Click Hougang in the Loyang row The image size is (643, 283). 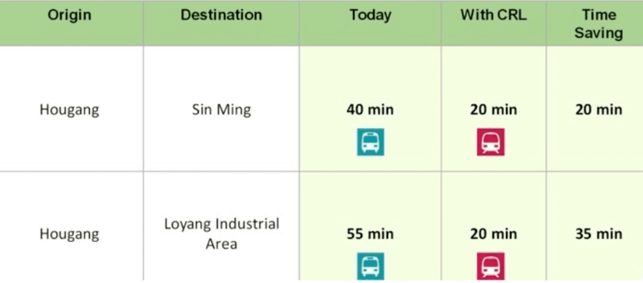[69, 234]
